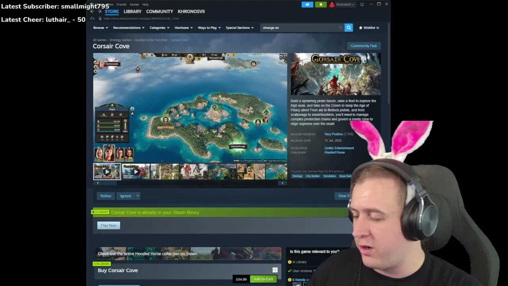Select the fifth screenshot thumbnail
The height and width of the screenshot is (286, 508).
coord(222,172)
